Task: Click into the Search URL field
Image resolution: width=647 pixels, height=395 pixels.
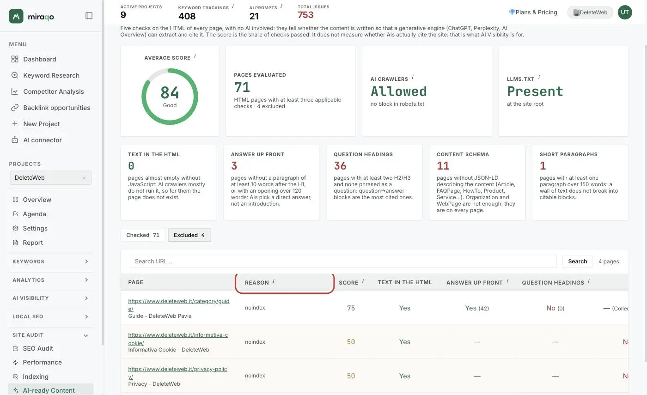Action: (343, 261)
